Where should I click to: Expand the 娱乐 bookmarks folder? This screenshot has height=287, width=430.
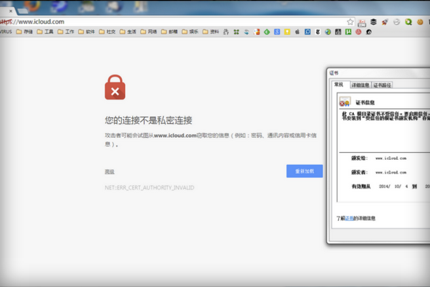tap(190, 32)
